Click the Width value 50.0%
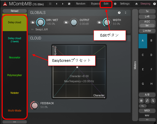The width and height of the screenshot is (157, 124). tap(116, 24)
